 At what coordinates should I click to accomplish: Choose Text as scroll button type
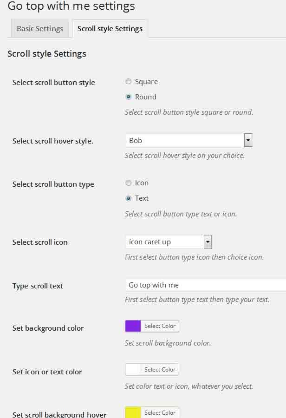[129, 198]
